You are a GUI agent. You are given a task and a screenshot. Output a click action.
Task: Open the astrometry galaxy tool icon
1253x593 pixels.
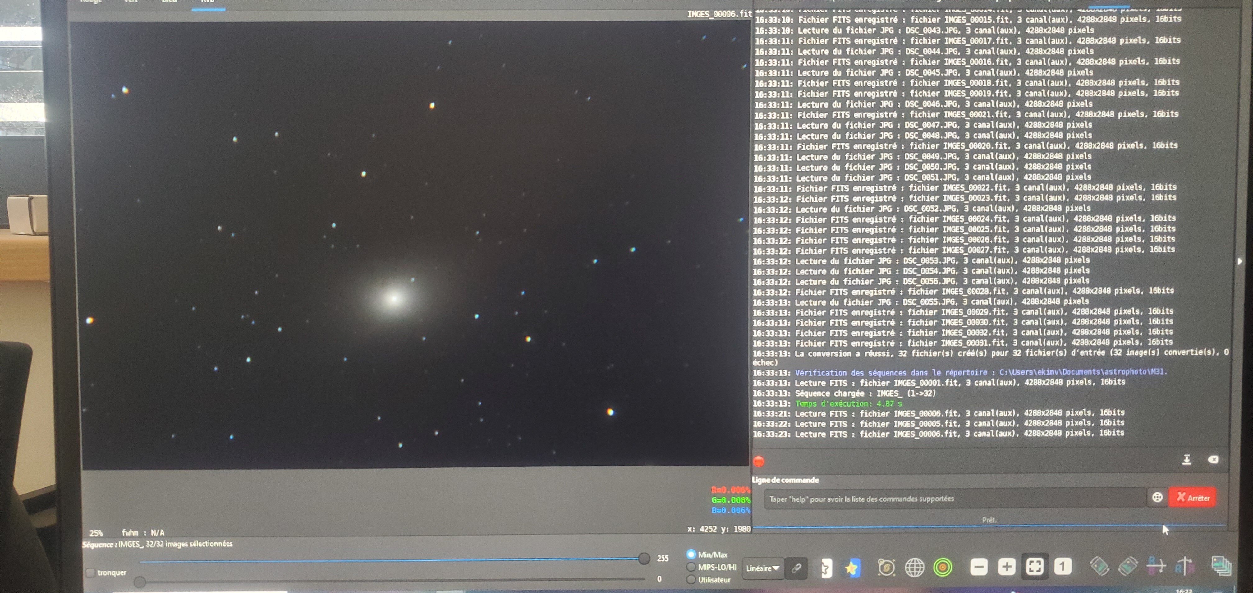coord(886,567)
